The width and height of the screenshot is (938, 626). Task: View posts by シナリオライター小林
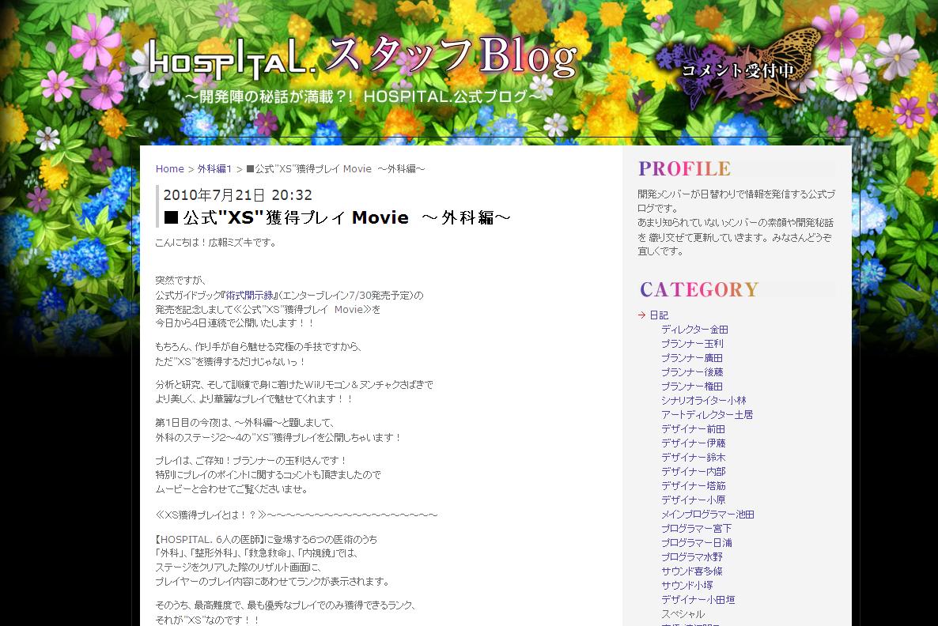point(704,401)
